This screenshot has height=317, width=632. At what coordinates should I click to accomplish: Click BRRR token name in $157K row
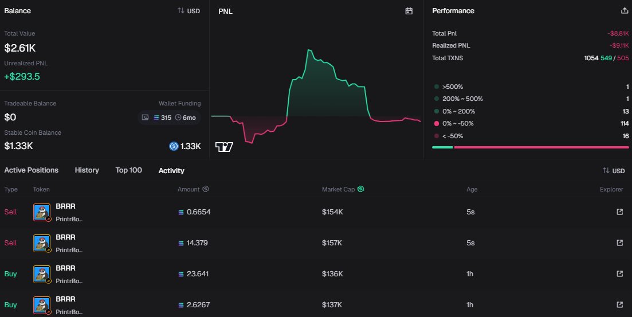click(65, 237)
